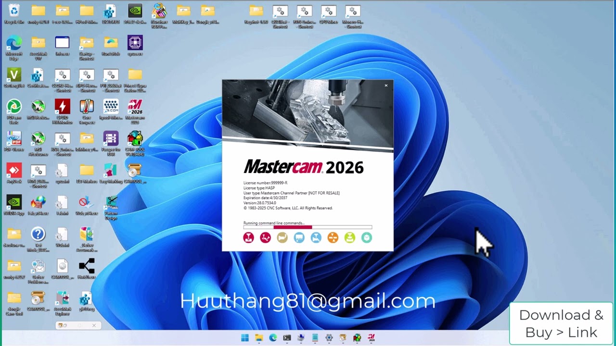Select the Passper for RAR desktop icon

[111, 144]
